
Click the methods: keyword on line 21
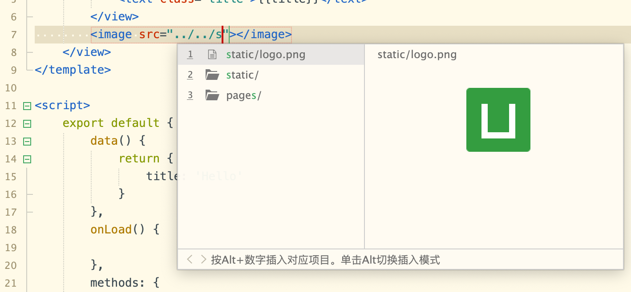click(x=118, y=283)
